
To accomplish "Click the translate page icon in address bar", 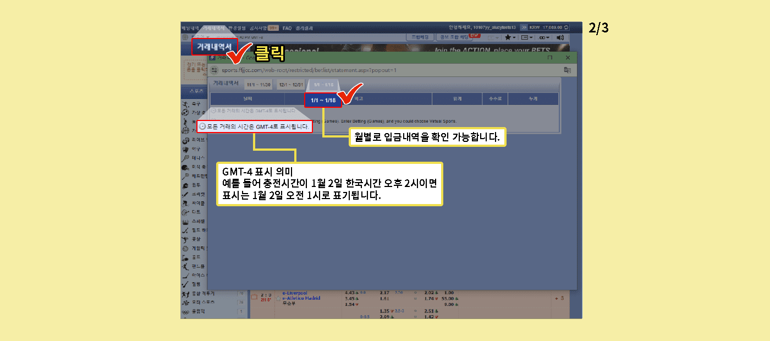I will [567, 70].
